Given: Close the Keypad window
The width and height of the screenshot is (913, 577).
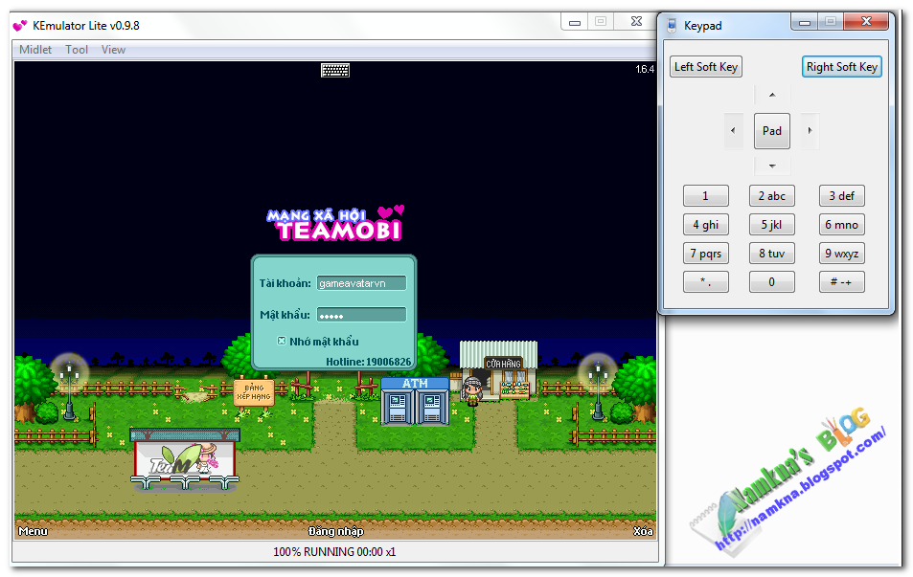Looking at the screenshot, I should click(x=866, y=22).
